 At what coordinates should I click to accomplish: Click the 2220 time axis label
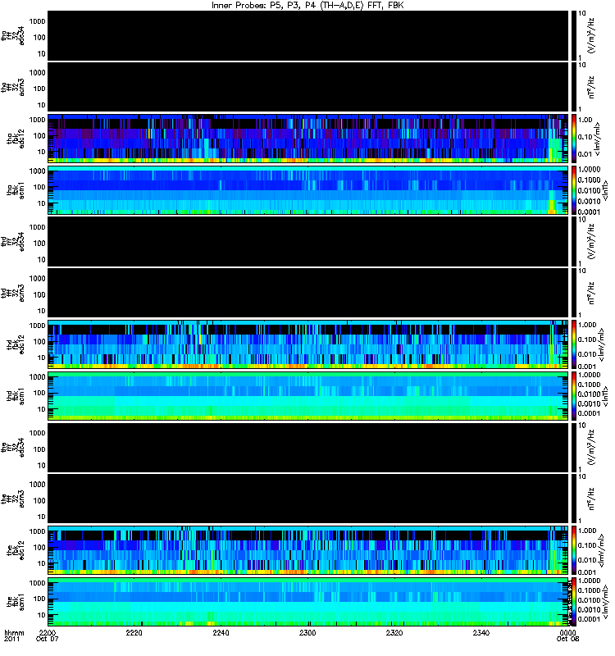134,632
